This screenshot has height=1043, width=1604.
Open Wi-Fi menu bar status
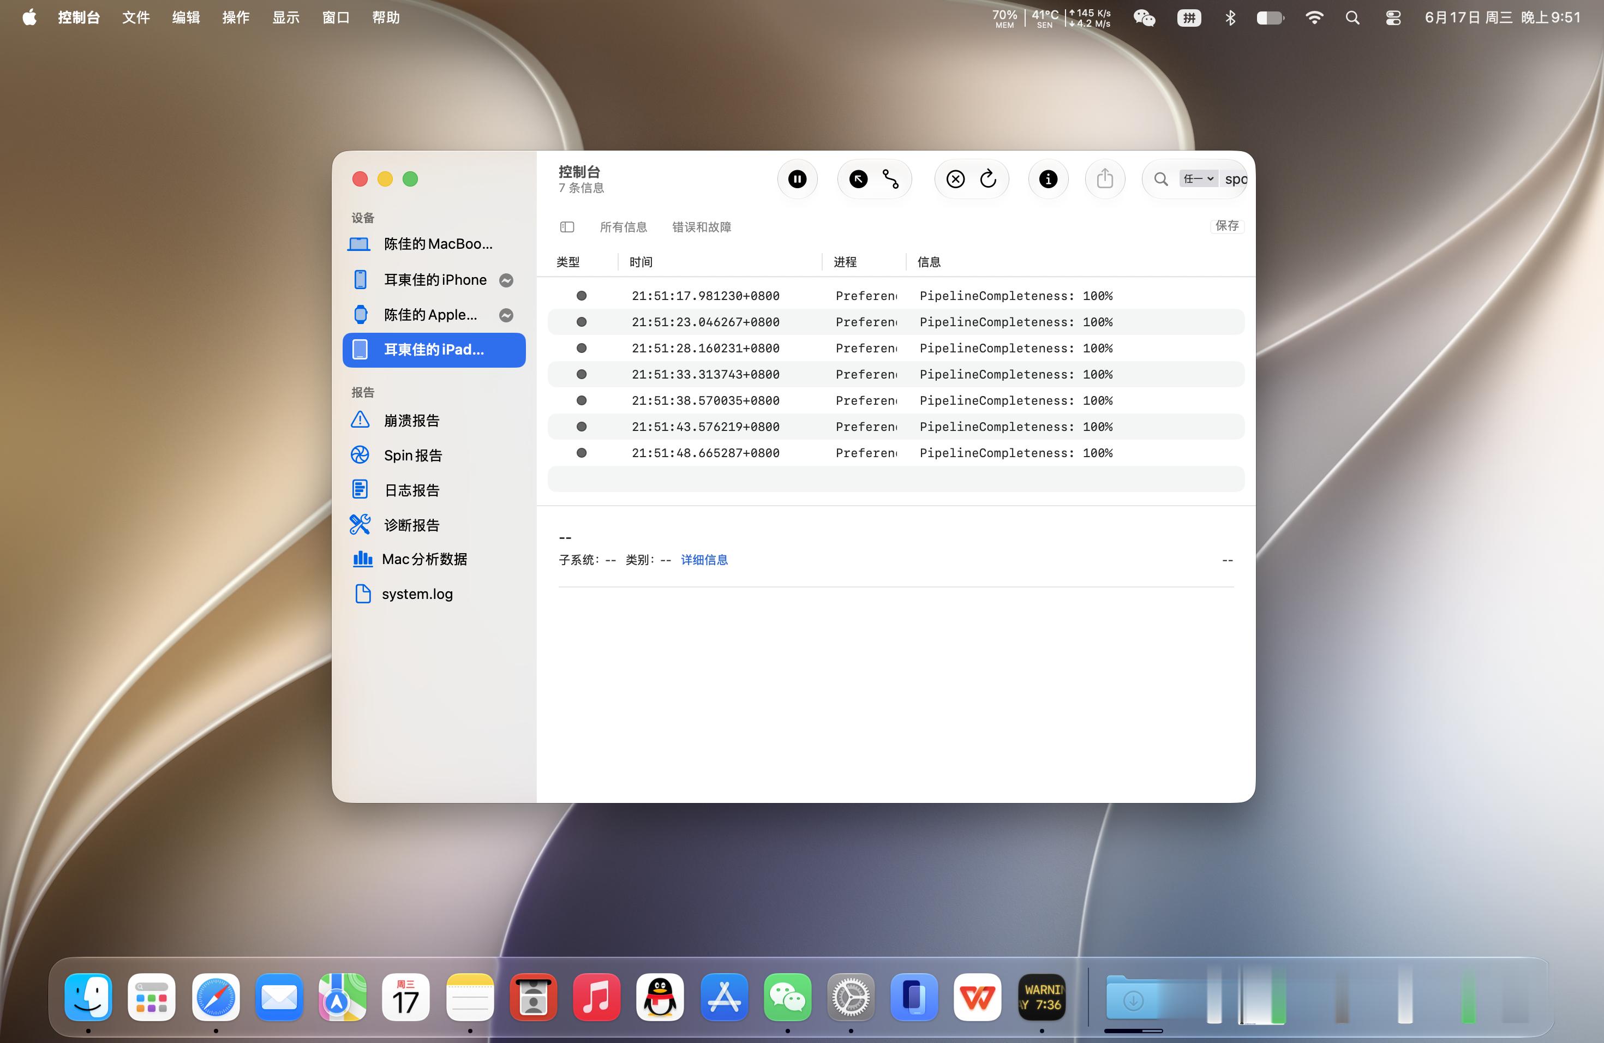click(x=1314, y=17)
